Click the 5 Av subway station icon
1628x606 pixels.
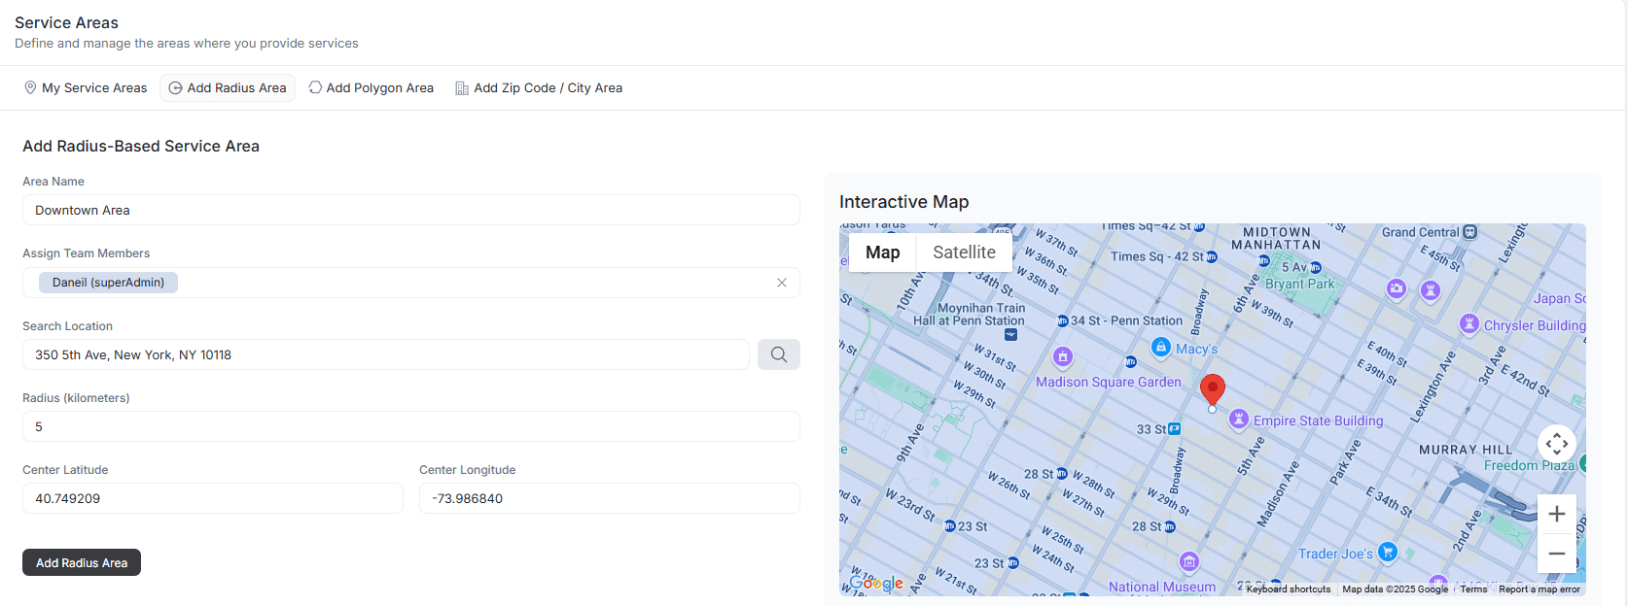pos(1316,267)
